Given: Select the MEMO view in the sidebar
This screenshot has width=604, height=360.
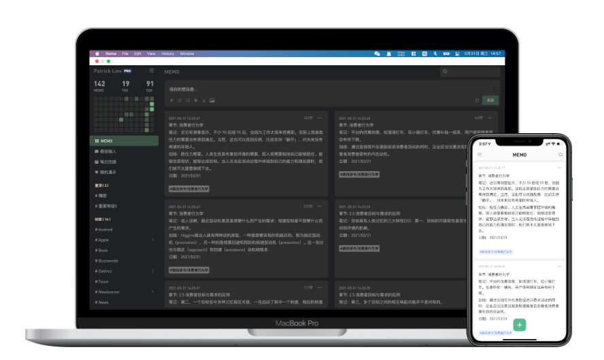Looking at the screenshot, I should [124, 141].
